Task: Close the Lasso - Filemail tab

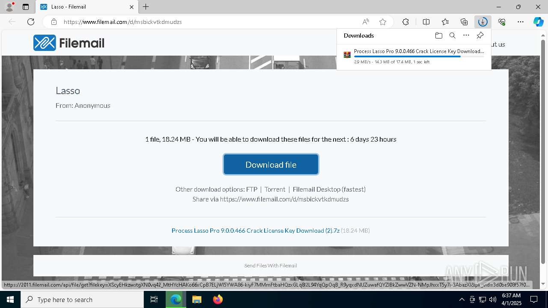Action: tap(131, 7)
